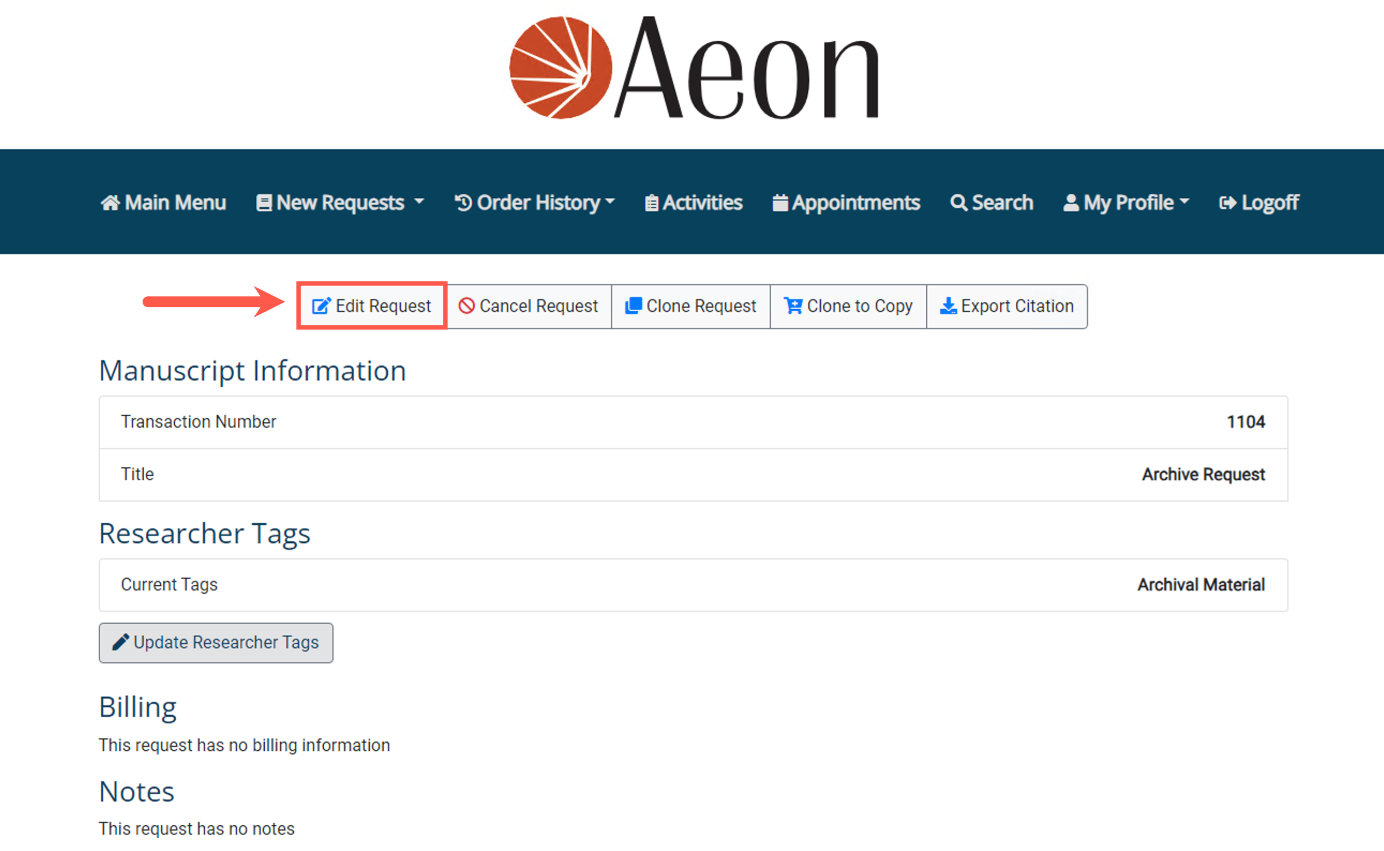Expand the New Requests dropdown

tap(340, 203)
